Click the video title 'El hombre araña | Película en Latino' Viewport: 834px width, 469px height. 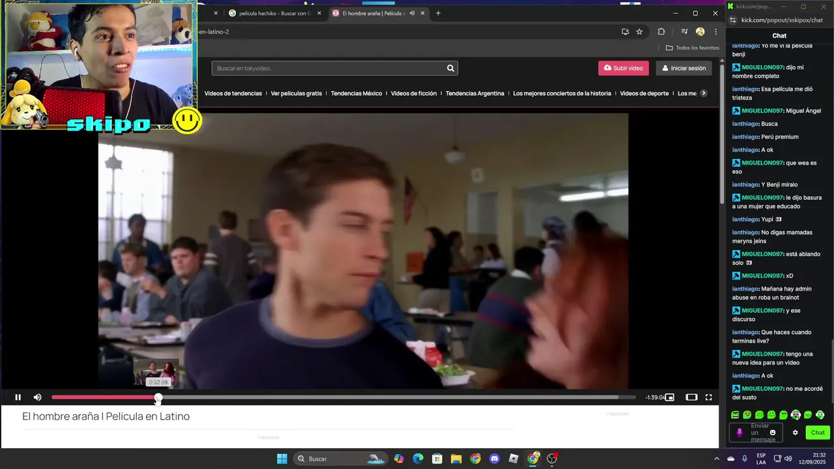coord(106,416)
